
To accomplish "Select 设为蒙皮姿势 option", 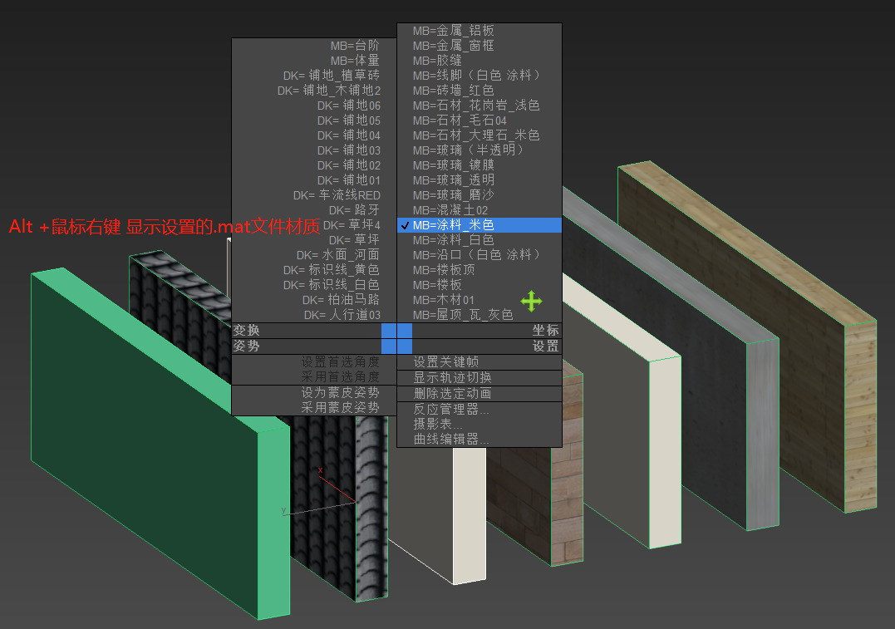I will pos(340,392).
